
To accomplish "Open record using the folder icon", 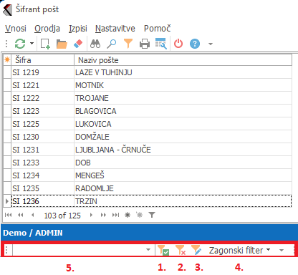I will pyautogui.click(x=62, y=44).
